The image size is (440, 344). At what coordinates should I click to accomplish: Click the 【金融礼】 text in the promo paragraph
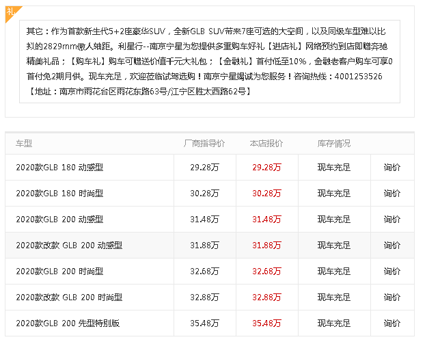coord(236,62)
